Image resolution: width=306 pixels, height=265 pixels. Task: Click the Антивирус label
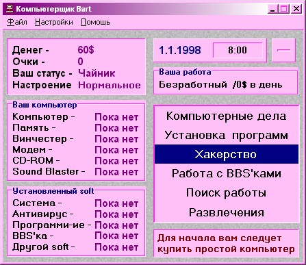click(43, 214)
